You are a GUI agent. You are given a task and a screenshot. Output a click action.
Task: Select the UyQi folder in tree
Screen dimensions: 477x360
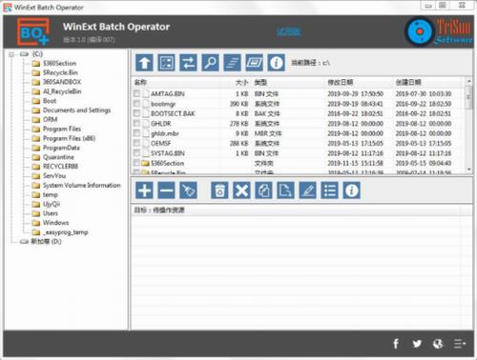(x=52, y=204)
